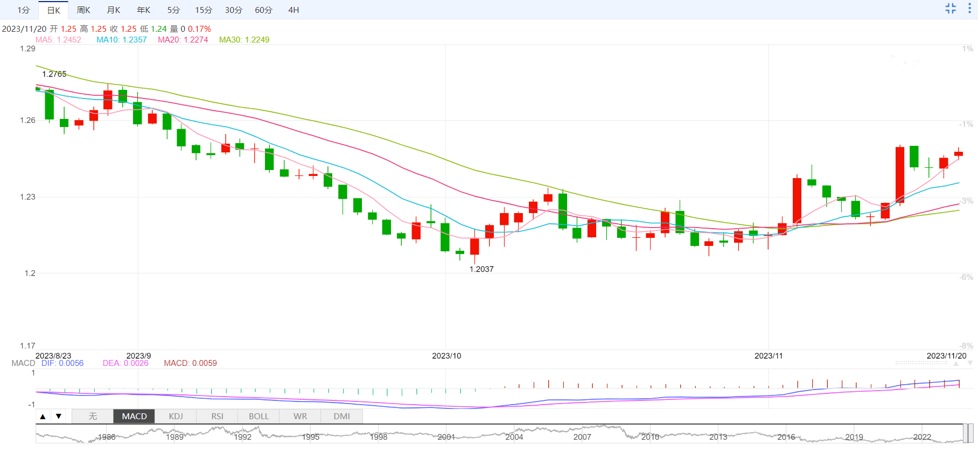The height and width of the screenshot is (459, 978).
Task: Switch indicator to WR
Action: tap(300, 416)
